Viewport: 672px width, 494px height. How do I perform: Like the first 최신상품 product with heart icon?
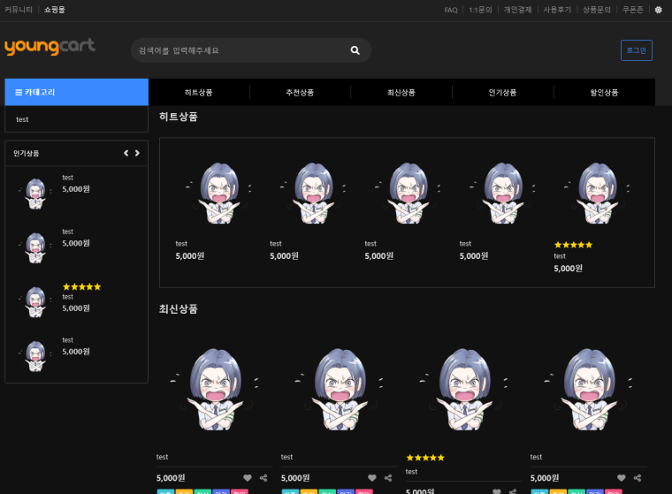248,478
